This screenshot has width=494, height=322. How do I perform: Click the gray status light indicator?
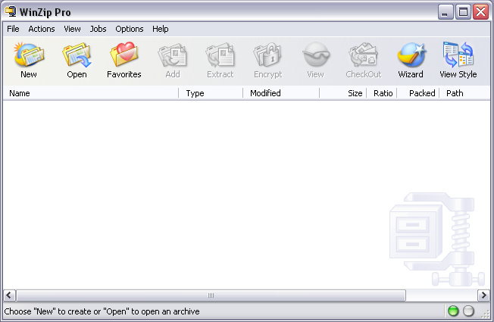(468, 311)
